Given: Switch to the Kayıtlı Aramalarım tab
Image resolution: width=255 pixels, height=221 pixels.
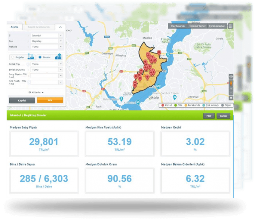Looking at the screenshot, I should click(39, 27).
